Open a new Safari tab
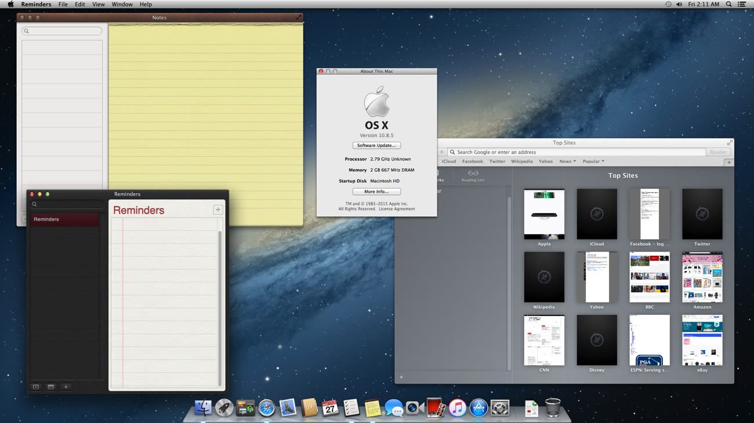 coord(728,162)
